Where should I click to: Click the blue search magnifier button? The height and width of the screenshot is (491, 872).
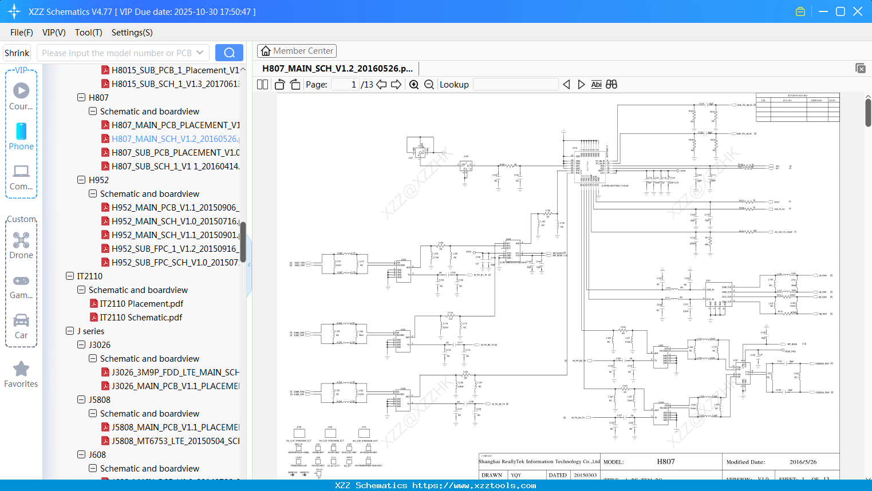(x=229, y=52)
